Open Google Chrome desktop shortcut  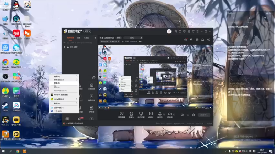[5, 64]
